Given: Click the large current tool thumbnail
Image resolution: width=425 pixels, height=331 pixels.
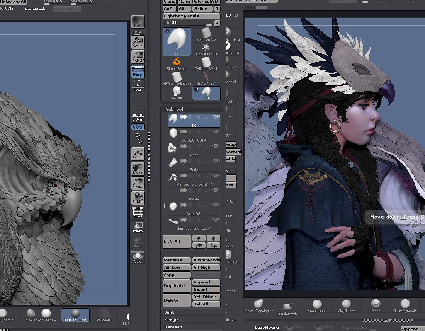Looking at the screenshot, I should point(177,42).
